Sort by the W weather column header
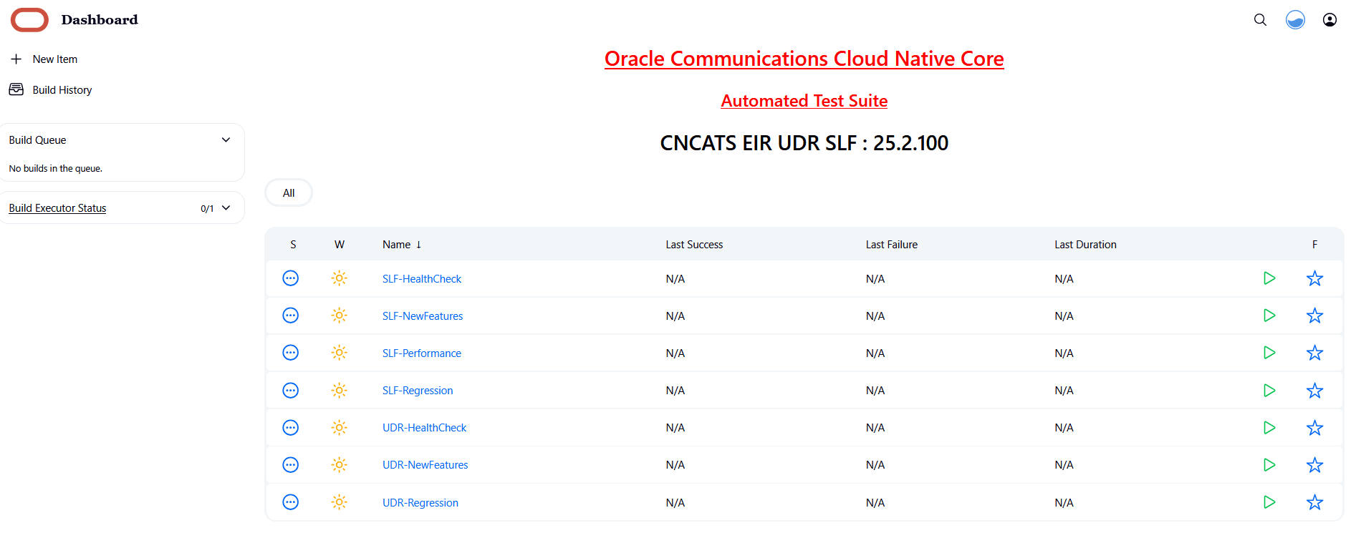1356x533 pixels. tap(340, 245)
